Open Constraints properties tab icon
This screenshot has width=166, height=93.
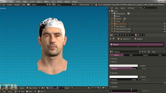[128, 35]
